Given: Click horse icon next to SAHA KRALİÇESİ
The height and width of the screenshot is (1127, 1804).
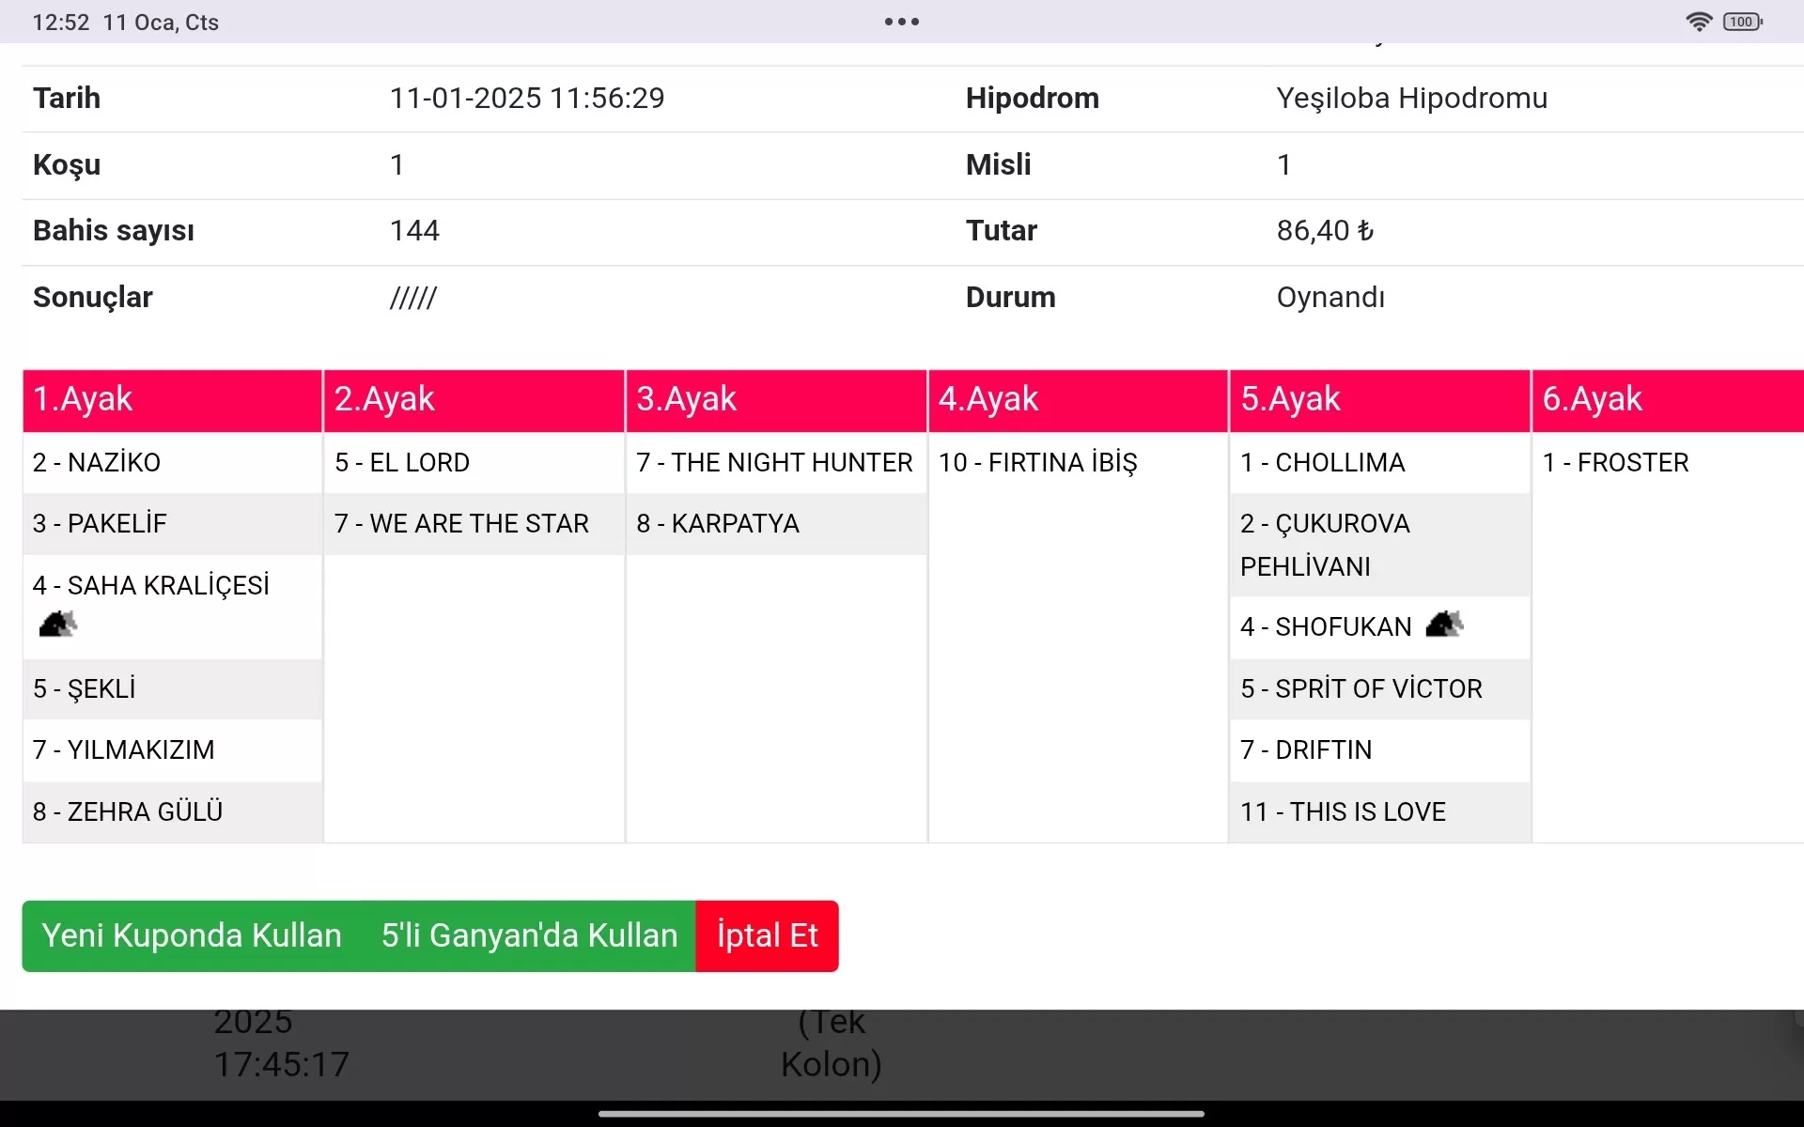Looking at the screenshot, I should 57,624.
